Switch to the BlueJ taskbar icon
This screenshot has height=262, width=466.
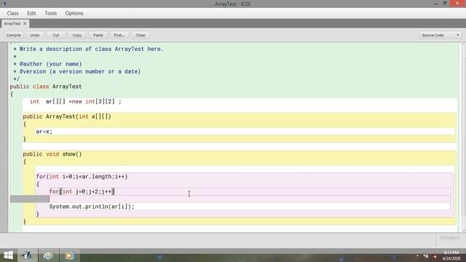pyautogui.click(x=28, y=255)
